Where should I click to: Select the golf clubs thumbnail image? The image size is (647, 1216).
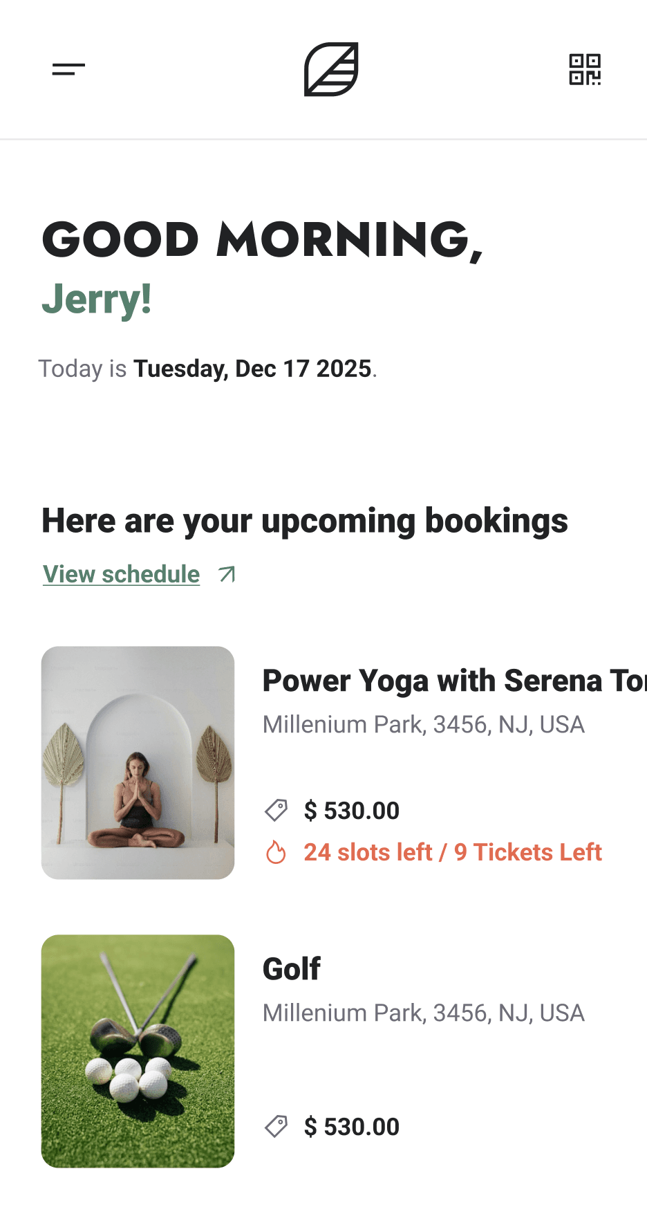pyautogui.click(x=138, y=1051)
